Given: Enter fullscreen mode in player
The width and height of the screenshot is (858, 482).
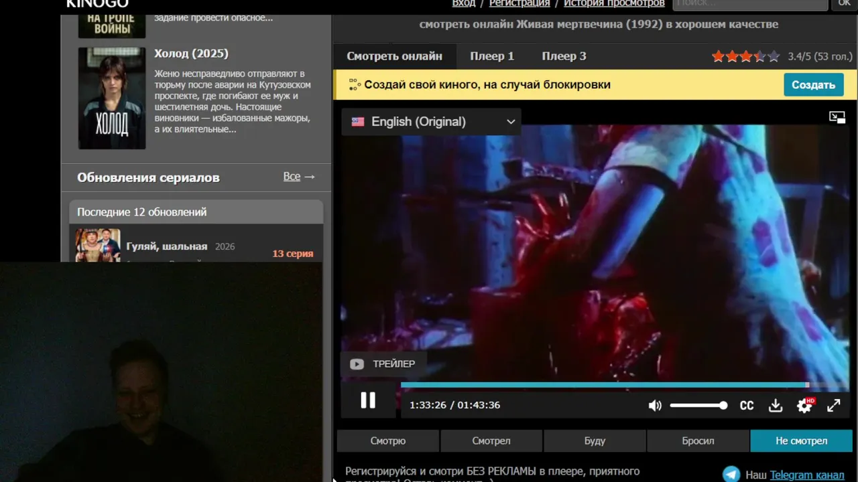Looking at the screenshot, I should click(833, 405).
